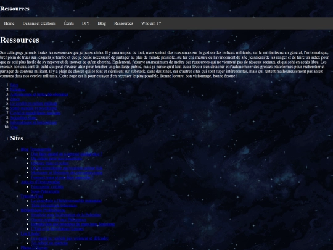This screenshot has width=333, height=250.
Task: Open Stratégie pour la libération de la Palestine
Action: tap(66, 215)
